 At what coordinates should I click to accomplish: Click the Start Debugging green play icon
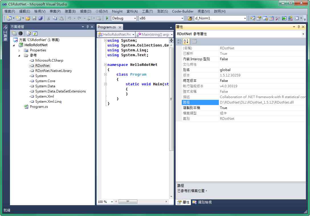click(x=107, y=18)
